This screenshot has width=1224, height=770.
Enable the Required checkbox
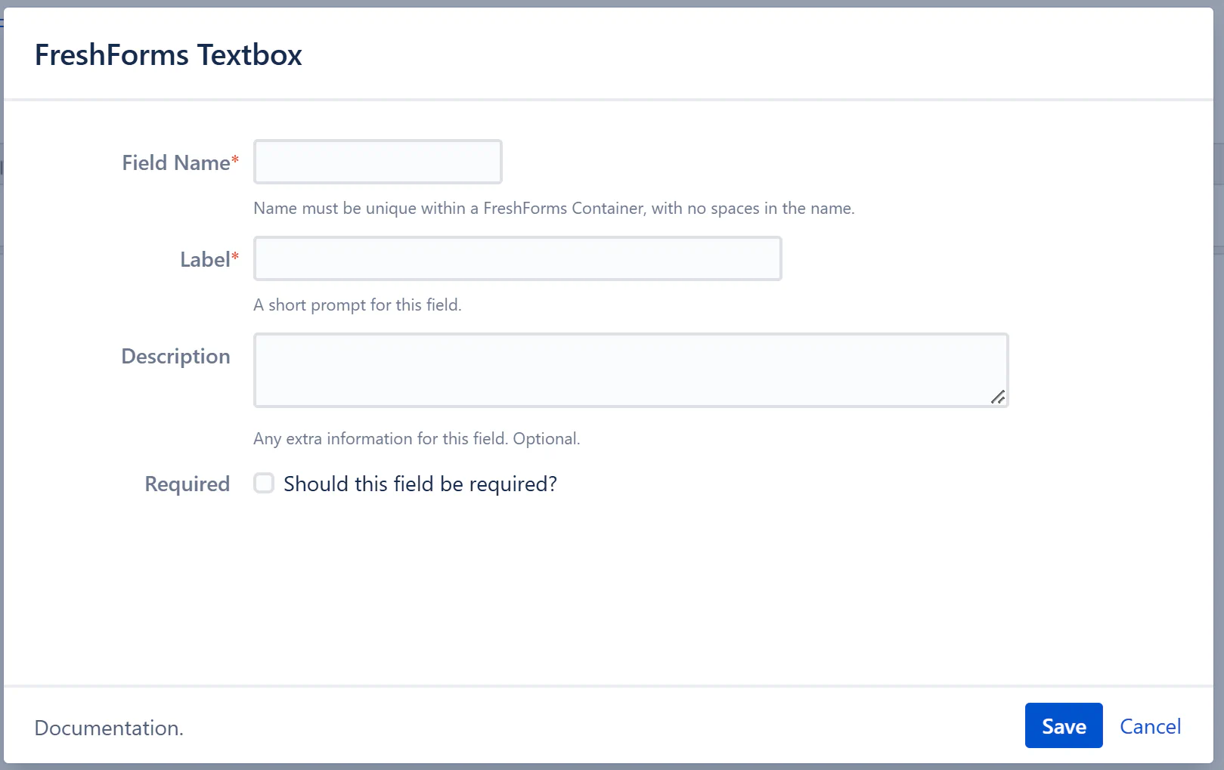coord(264,484)
